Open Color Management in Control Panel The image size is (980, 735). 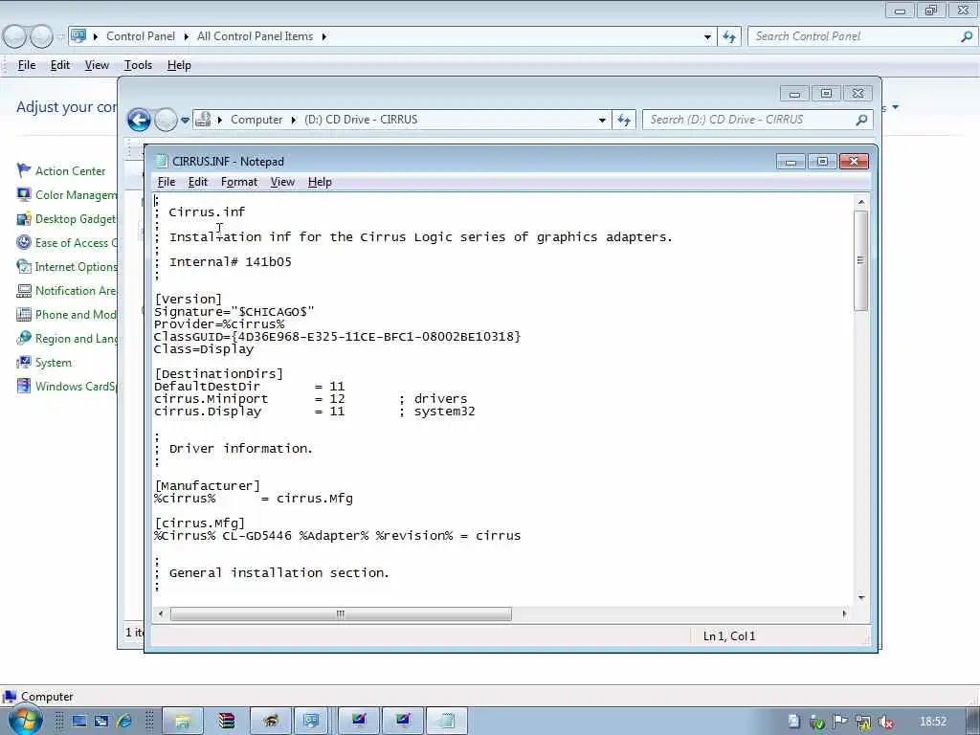click(67, 195)
